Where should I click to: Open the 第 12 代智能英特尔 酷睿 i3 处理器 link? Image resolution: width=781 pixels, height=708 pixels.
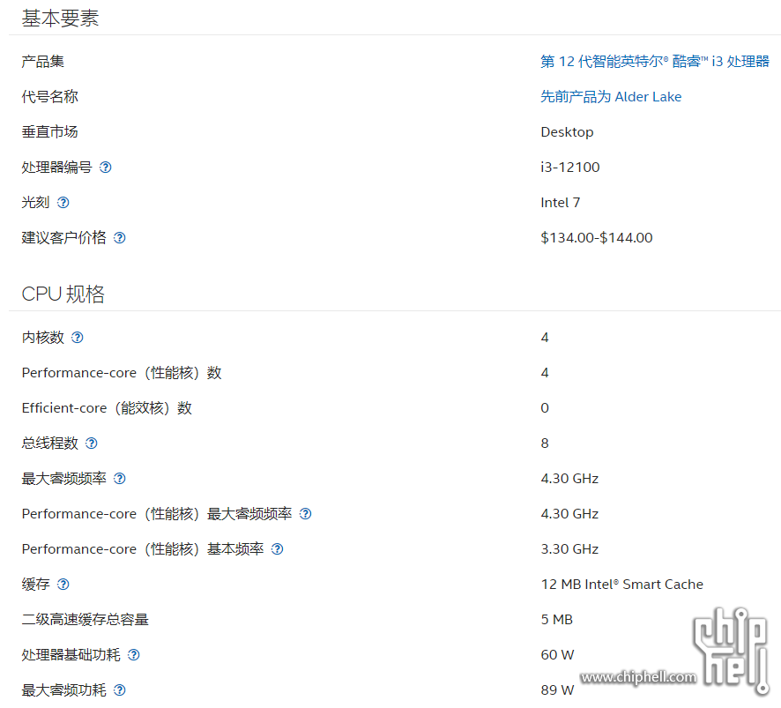pos(655,62)
